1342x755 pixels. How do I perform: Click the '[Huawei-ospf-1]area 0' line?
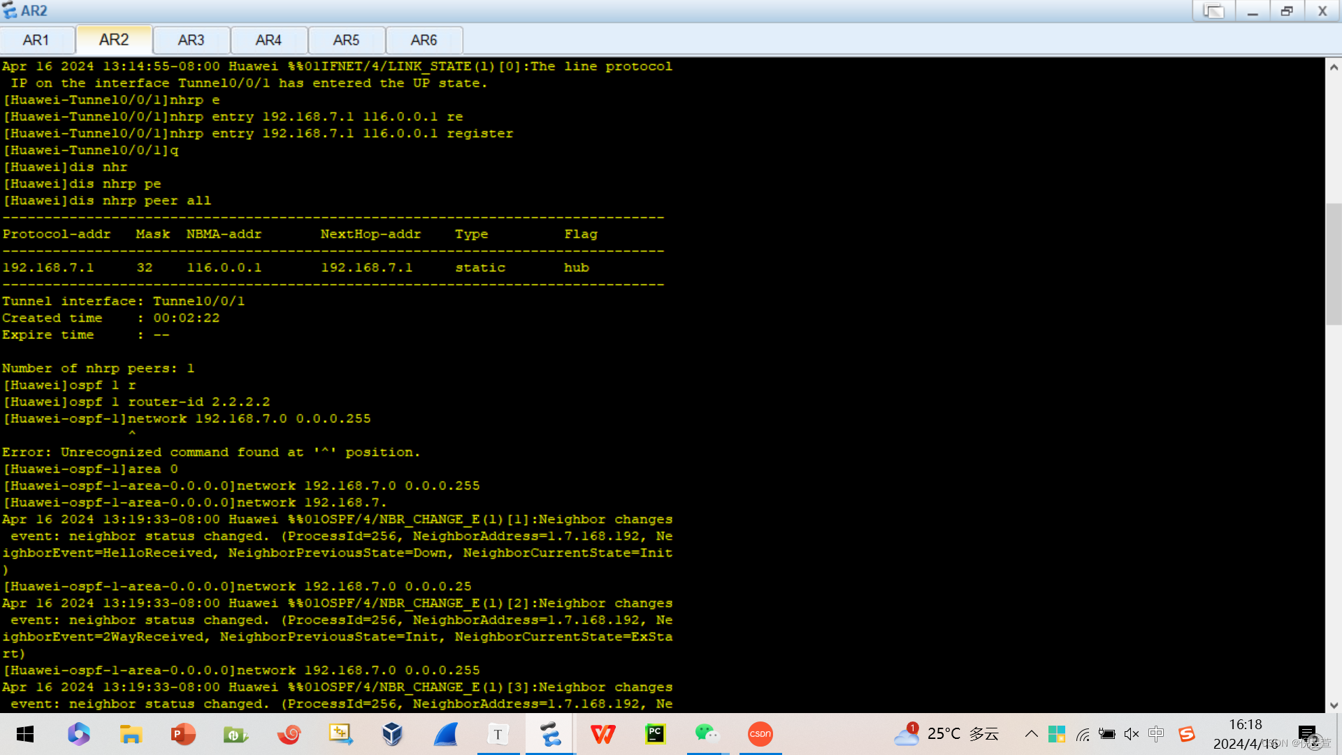[x=91, y=469]
